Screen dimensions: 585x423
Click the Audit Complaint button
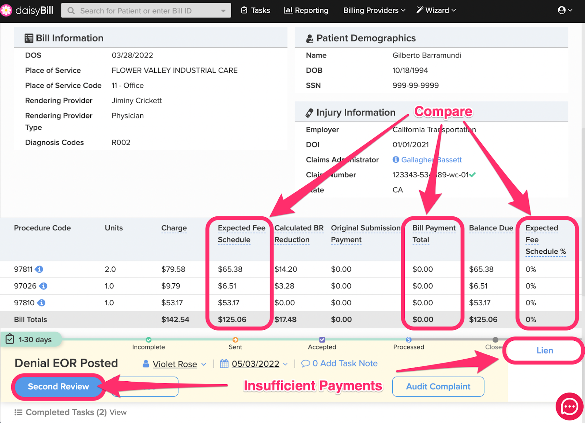pos(438,386)
